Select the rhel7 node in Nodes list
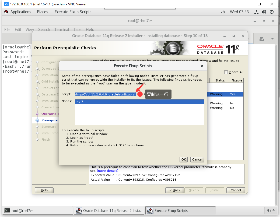 [139, 102]
